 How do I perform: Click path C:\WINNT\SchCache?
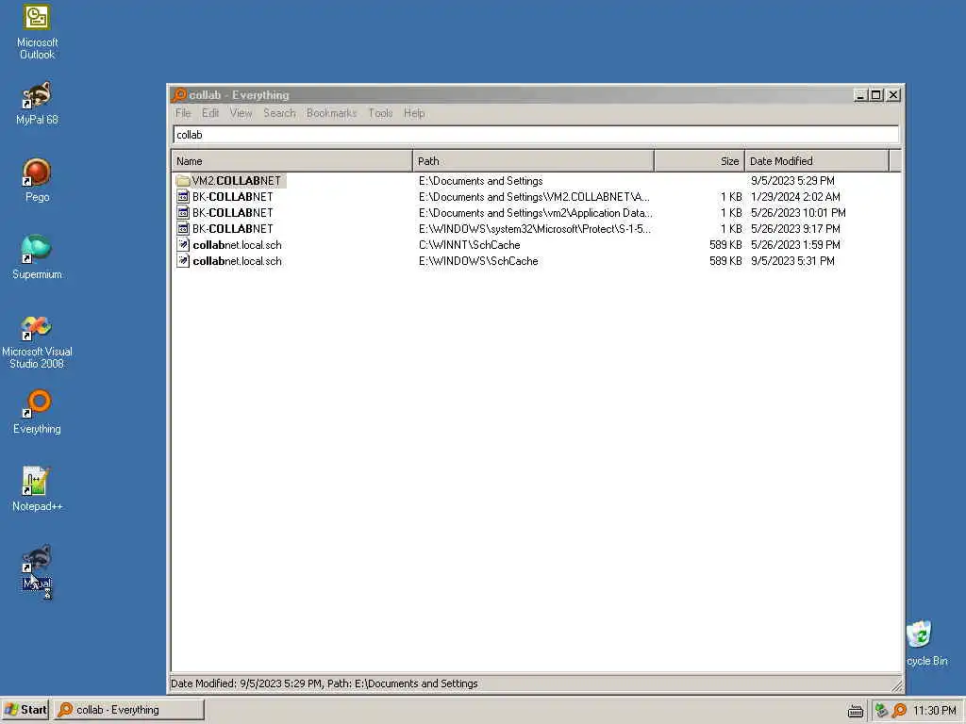pos(470,244)
